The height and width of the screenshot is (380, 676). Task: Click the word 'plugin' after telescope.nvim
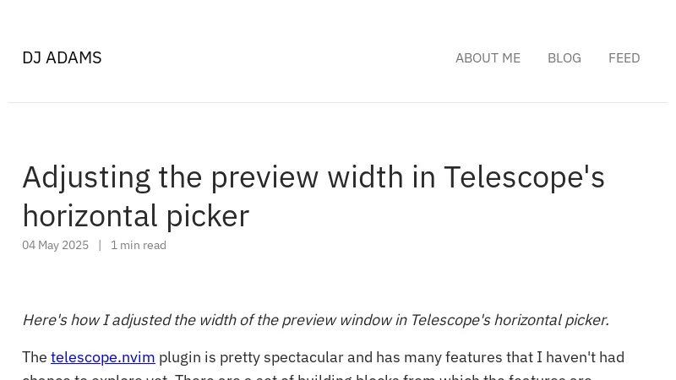[181, 357]
